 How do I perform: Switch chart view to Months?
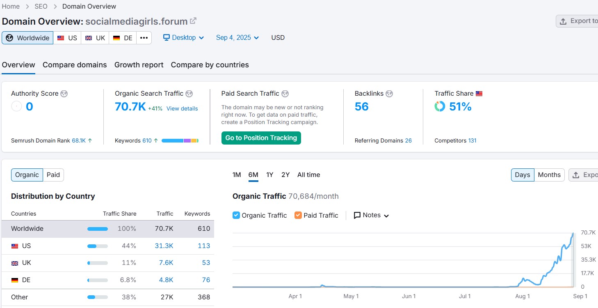click(x=549, y=175)
